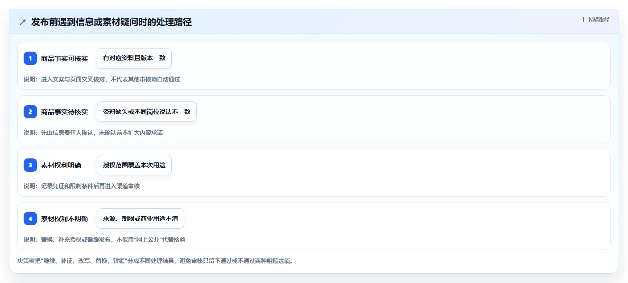Click the number 2 step badge
Image resolution: width=628 pixels, height=283 pixels.
coord(30,112)
